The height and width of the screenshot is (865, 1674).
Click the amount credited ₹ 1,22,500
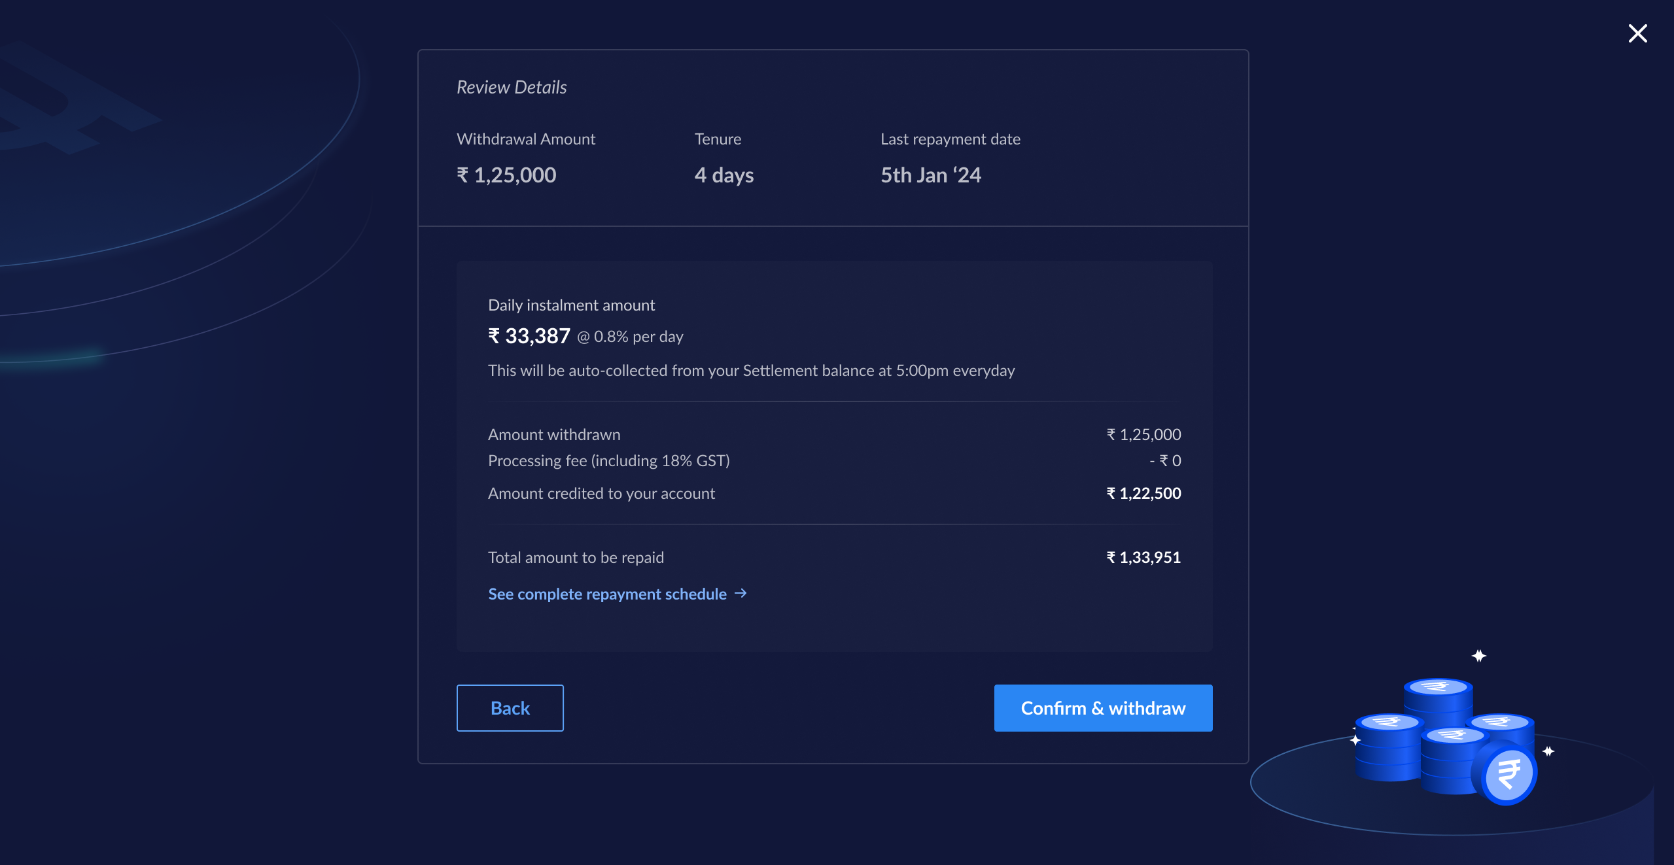pos(1143,494)
